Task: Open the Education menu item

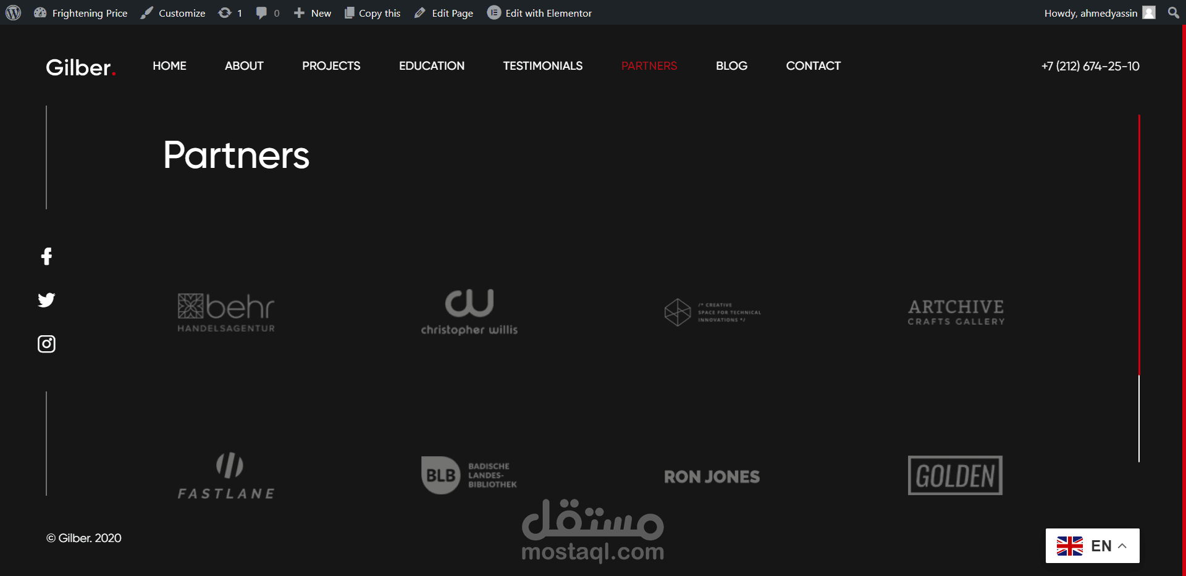Action: 432,66
